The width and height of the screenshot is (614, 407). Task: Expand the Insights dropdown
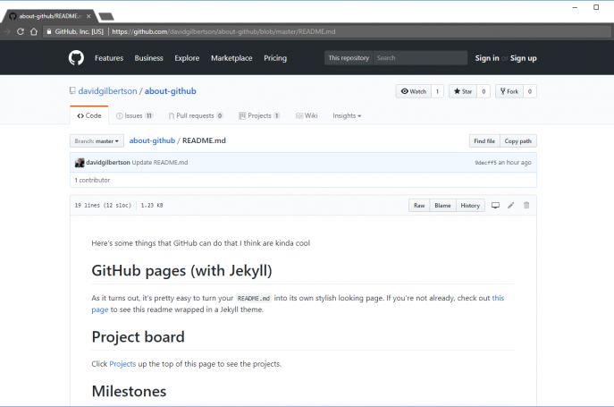[x=347, y=115]
